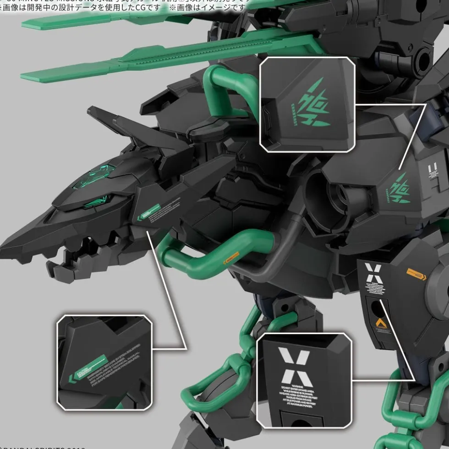The height and width of the screenshot is (449, 449).
Task: Click the note "※画像はイメージです"
Action: coord(207,7)
